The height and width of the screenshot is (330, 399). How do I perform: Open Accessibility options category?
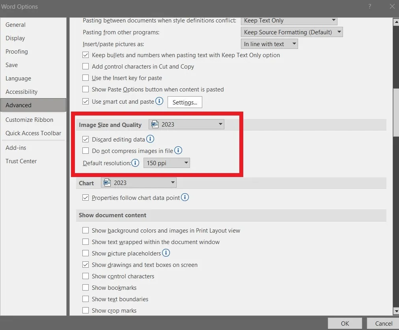33,91
